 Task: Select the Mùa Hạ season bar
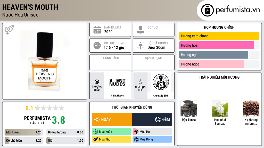tap(152, 132)
